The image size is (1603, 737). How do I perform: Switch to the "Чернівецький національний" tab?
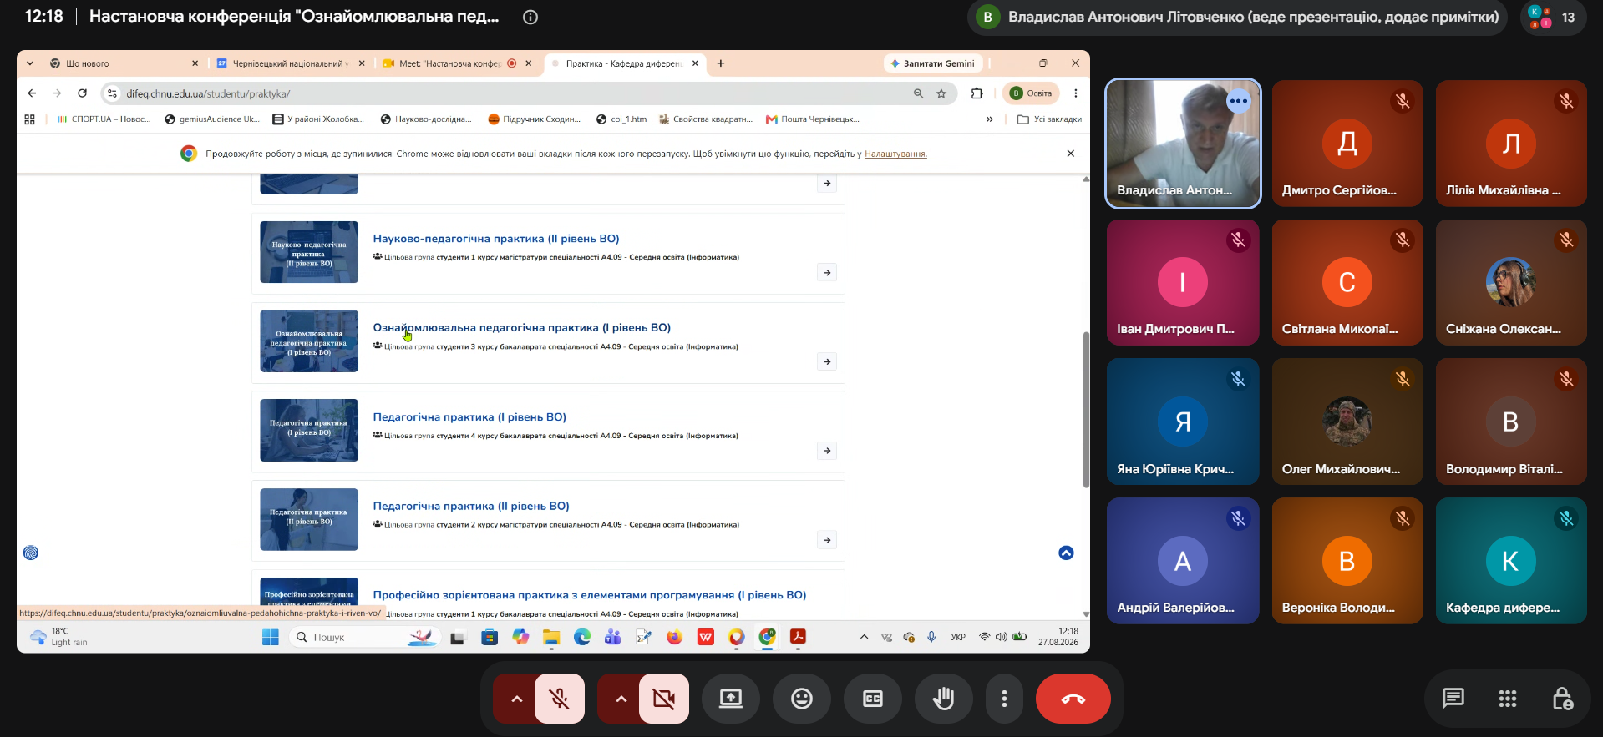291,63
